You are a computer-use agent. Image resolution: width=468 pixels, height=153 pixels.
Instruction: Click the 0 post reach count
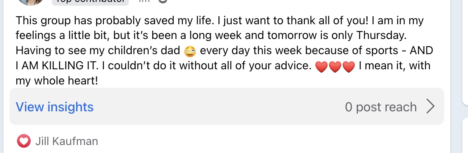[381, 107]
